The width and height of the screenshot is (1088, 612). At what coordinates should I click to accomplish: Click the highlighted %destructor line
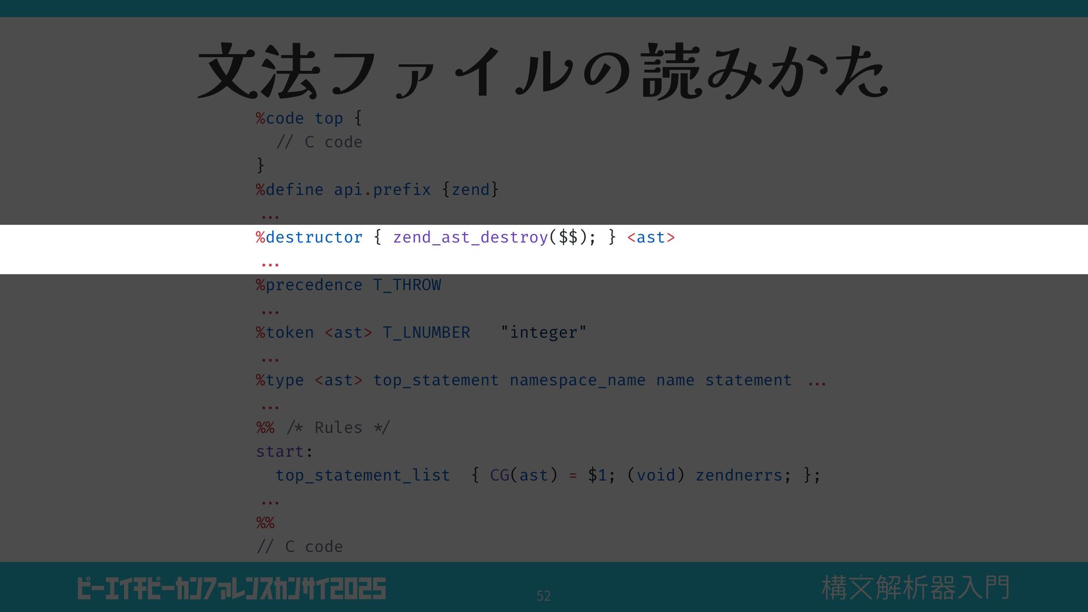click(x=465, y=237)
